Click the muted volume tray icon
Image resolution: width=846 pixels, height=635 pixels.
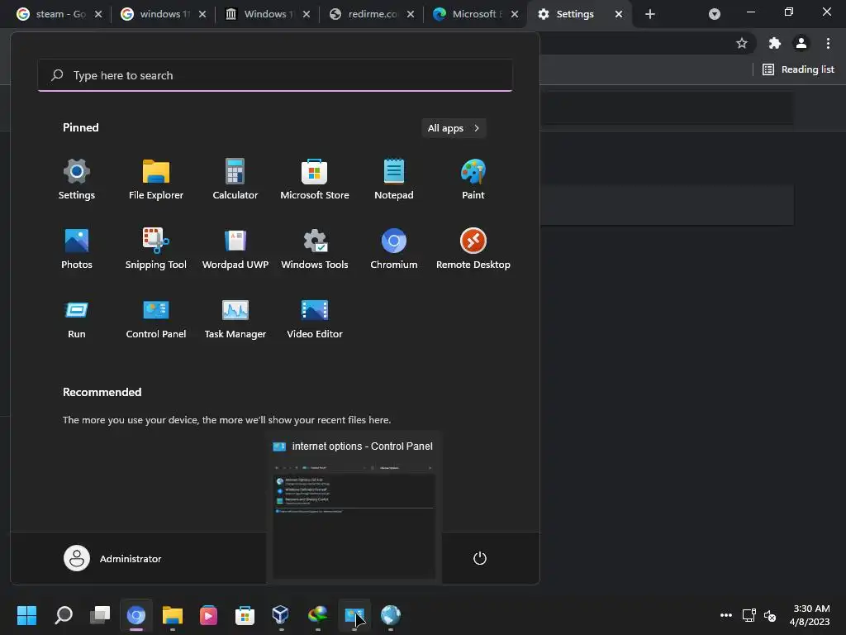pyautogui.click(x=770, y=615)
